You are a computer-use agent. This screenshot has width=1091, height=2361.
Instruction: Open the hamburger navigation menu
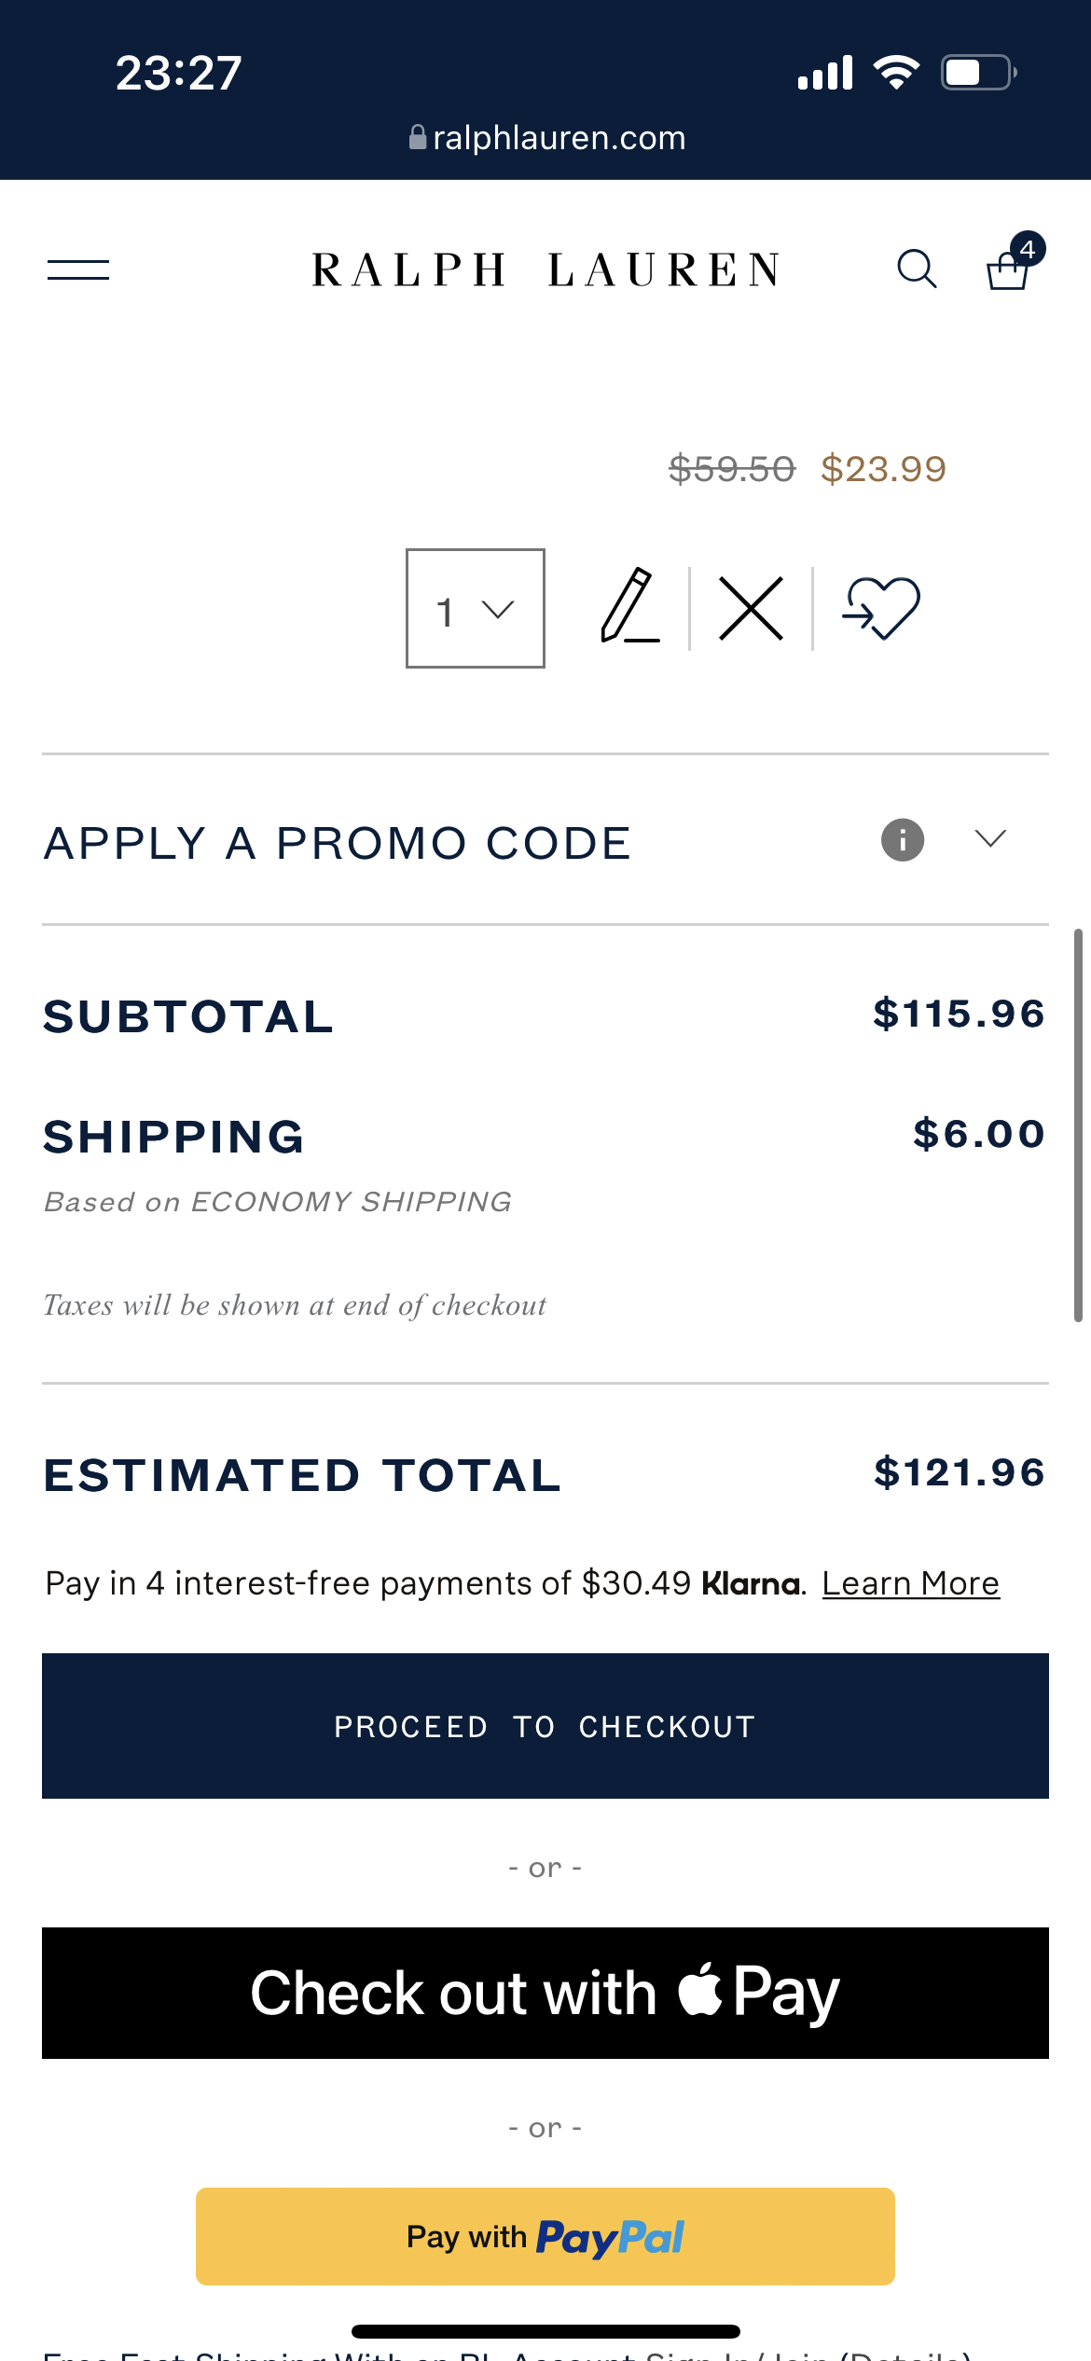coord(78,270)
